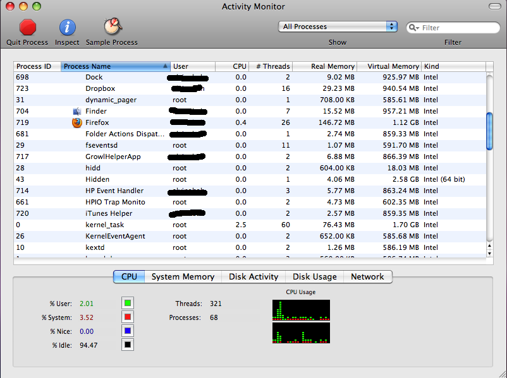507x378 pixels.
Task: Open the Disk Usage tab
Action: click(314, 277)
